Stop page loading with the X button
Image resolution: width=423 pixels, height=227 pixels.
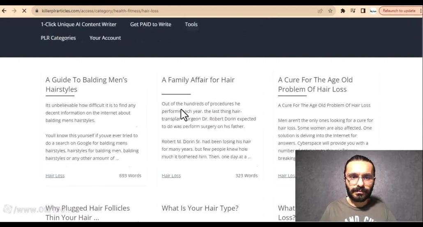tap(24, 11)
